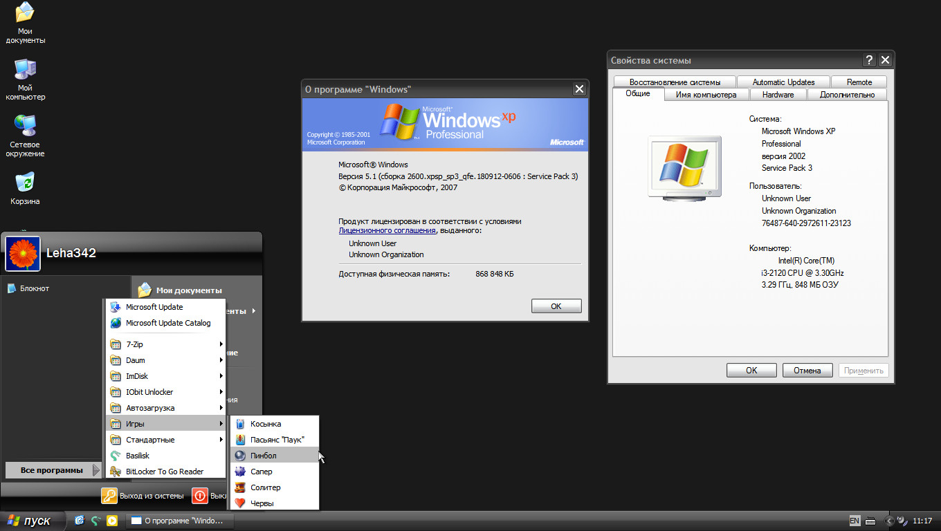The image size is (941, 531).
Task: Open the Лицензионного соглашения link
Action: tap(387, 230)
